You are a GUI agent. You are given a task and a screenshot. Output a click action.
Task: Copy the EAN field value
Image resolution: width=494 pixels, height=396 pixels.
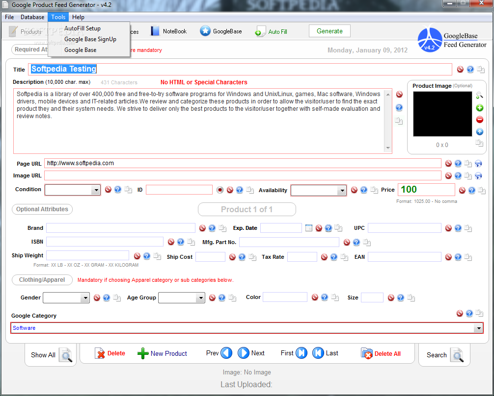[x=468, y=257]
